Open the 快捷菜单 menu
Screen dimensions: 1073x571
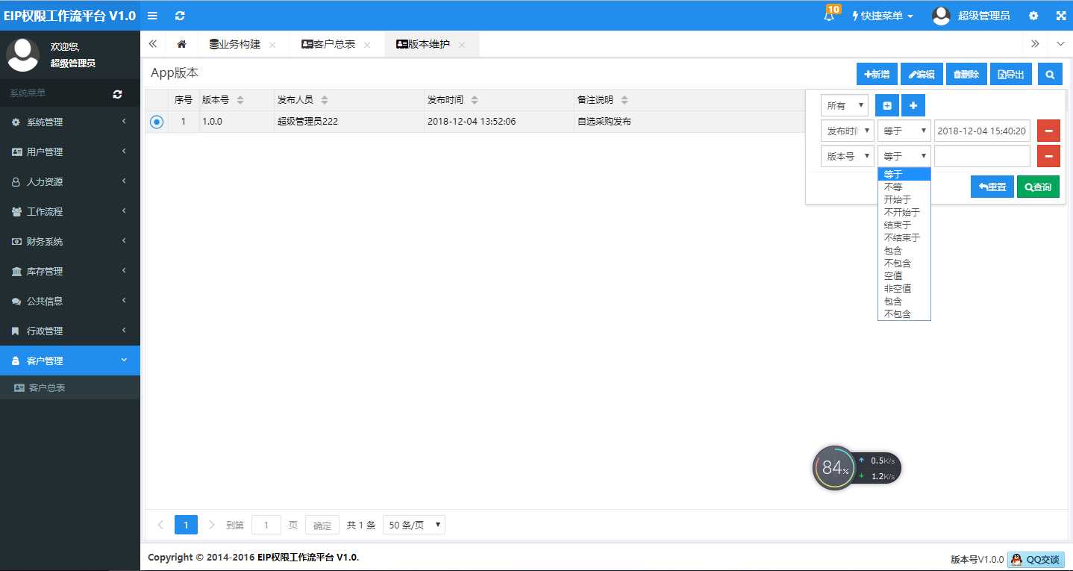(882, 15)
